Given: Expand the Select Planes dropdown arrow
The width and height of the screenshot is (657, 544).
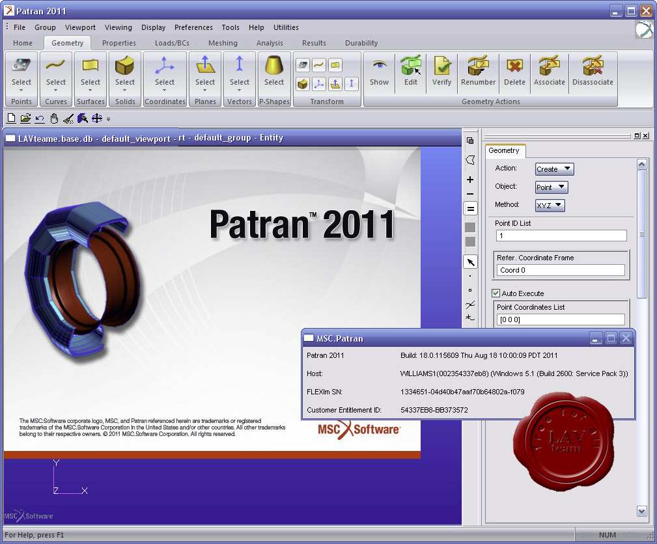Looking at the screenshot, I should pos(205,90).
